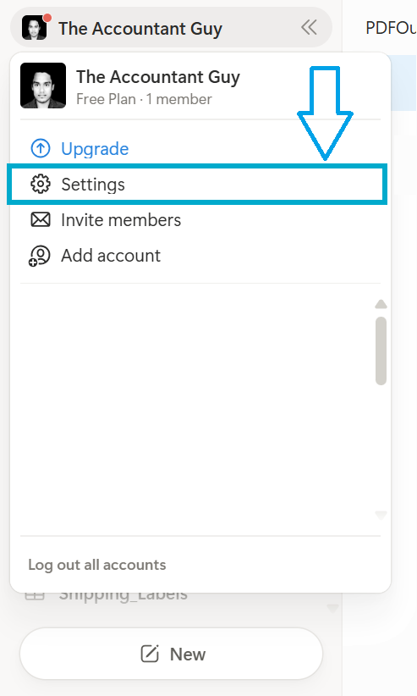Click the New button at the bottom
This screenshot has height=696, width=417.
171,654
